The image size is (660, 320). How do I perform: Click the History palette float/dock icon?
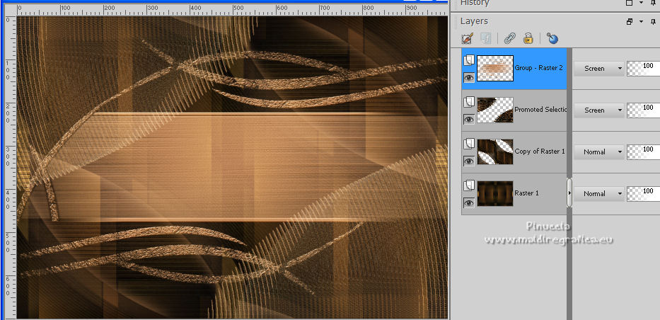point(630,3)
